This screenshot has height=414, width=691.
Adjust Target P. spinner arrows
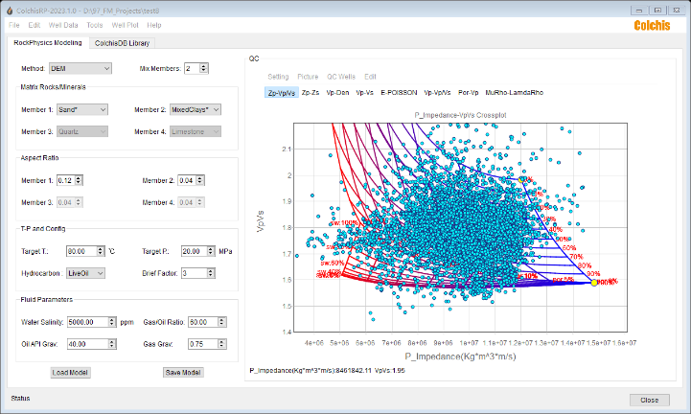pos(211,251)
